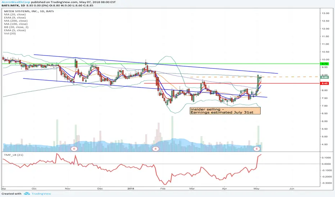The image size is (335, 197).
Task: Select the MA (20, close) indicator label
Action: pos(15,14)
